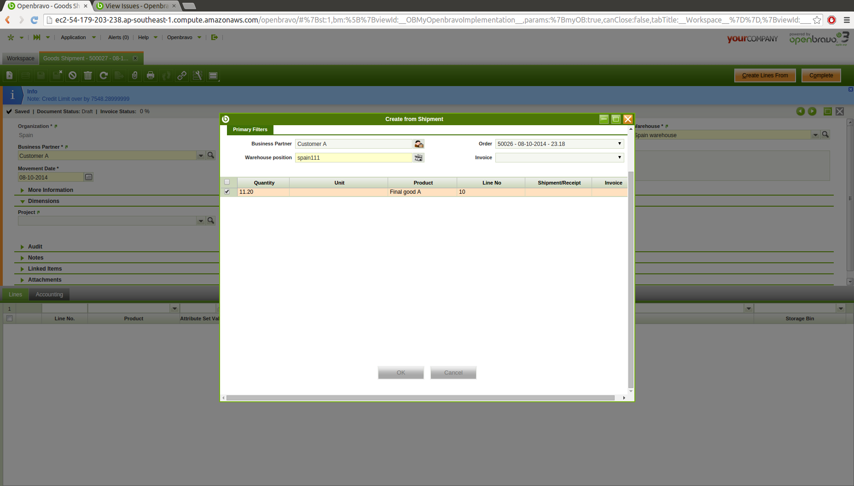Click the Warehouse position text field
The height and width of the screenshot is (486, 854).
click(x=353, y=158)
